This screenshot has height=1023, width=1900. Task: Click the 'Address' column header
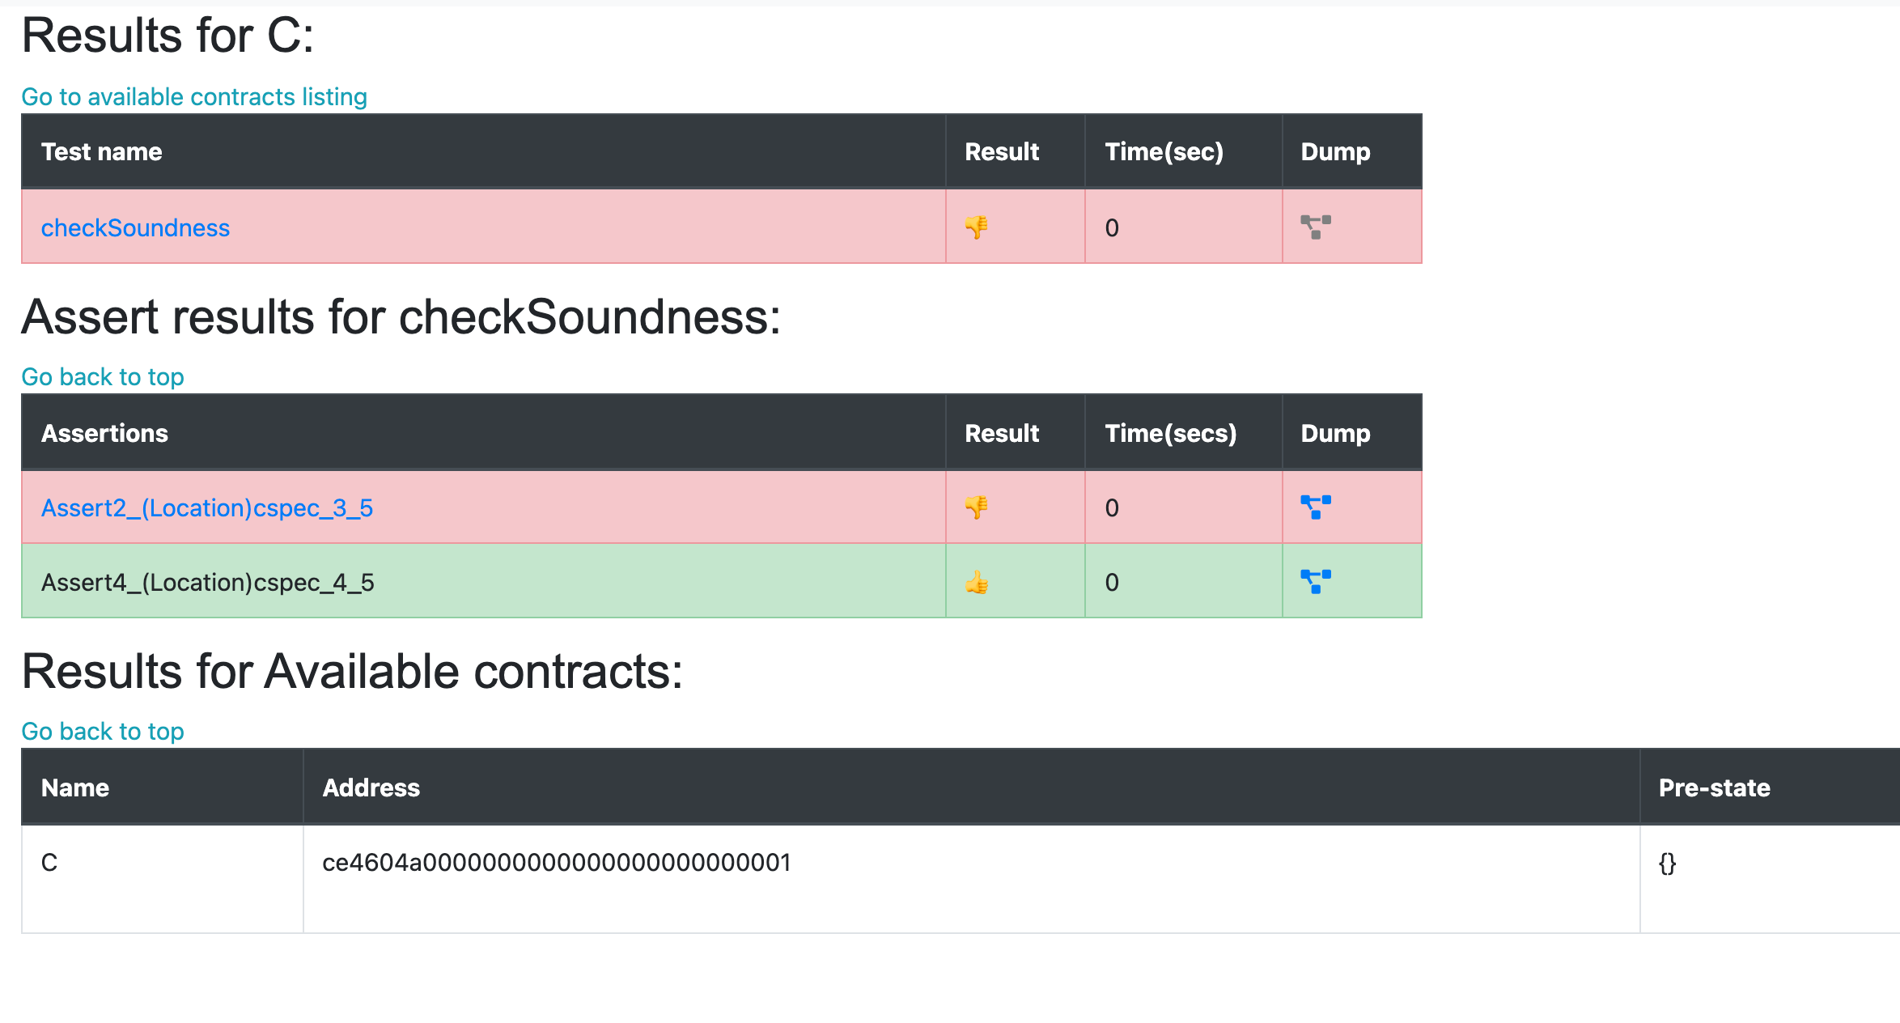tap(371, 788)
